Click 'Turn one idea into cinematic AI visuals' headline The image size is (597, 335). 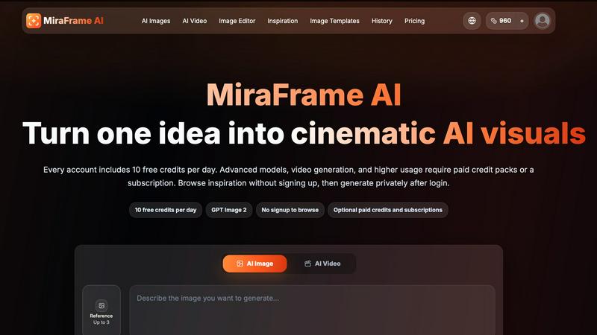[304, 133]
